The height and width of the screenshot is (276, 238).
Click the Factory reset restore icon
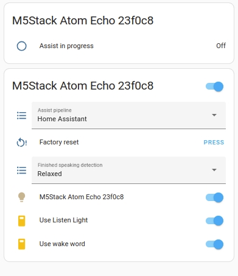pyautogui.click(x=21, y=142)
